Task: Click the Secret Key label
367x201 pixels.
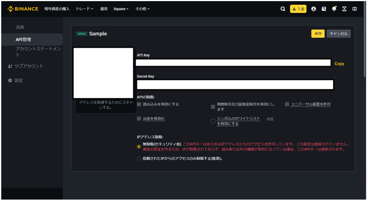Action: coord(145,76)
